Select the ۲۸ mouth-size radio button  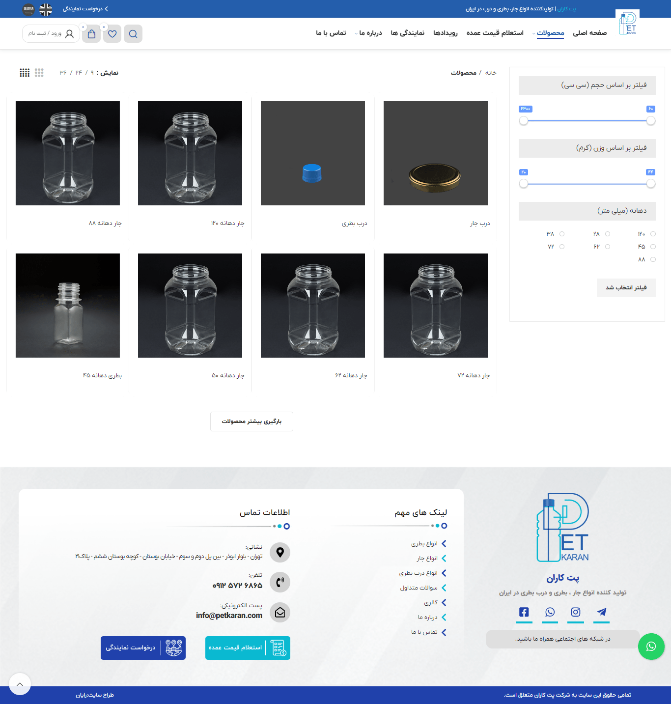(608, 234)
